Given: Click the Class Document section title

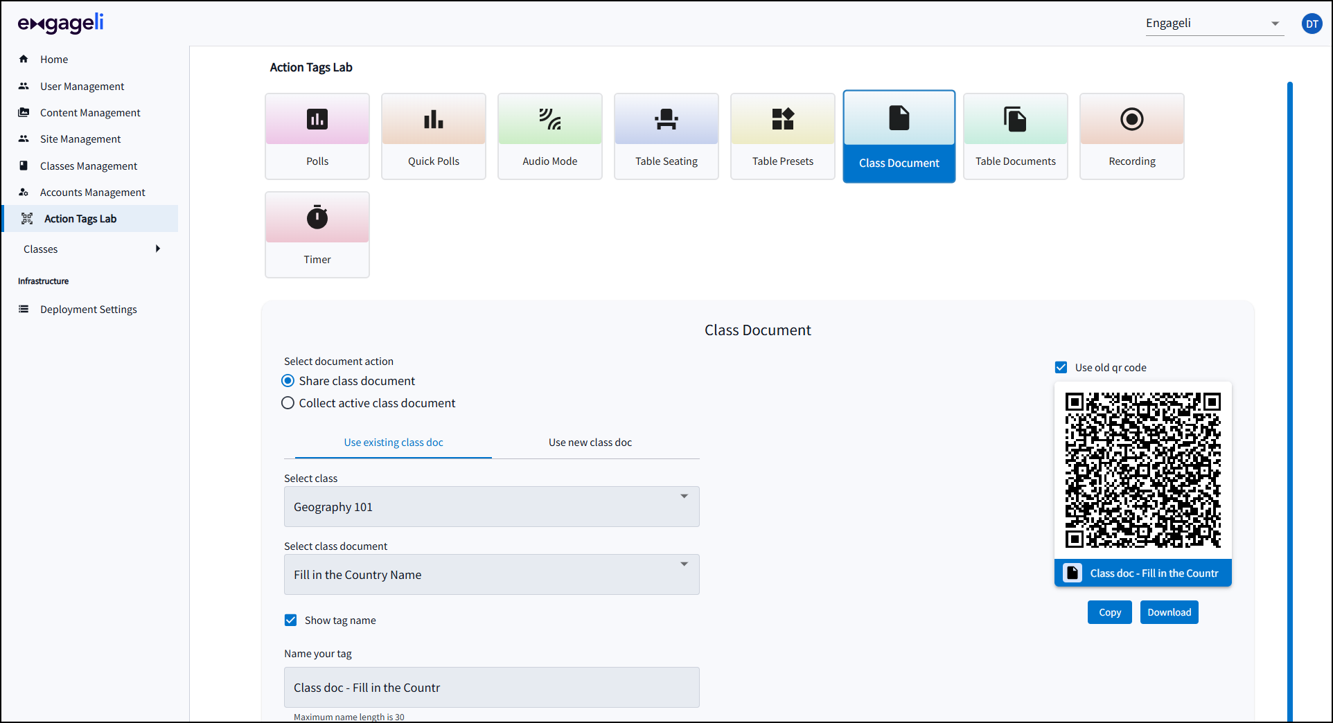Looking at the screenshot, I should click(758, 330).
